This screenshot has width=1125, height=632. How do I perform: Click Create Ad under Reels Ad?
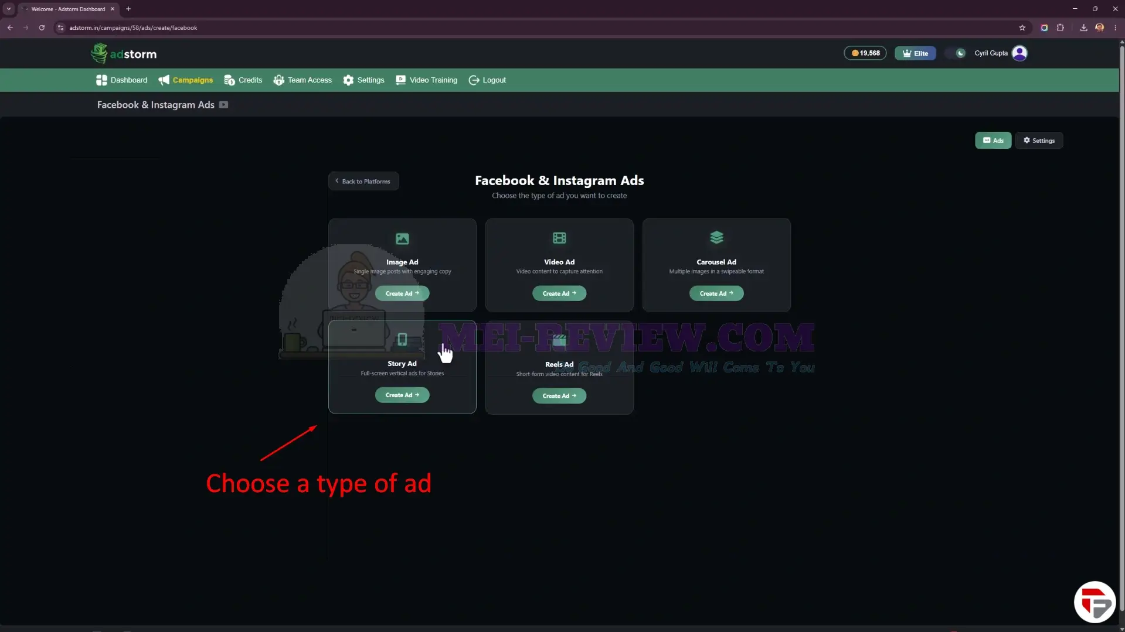(559, 396)
